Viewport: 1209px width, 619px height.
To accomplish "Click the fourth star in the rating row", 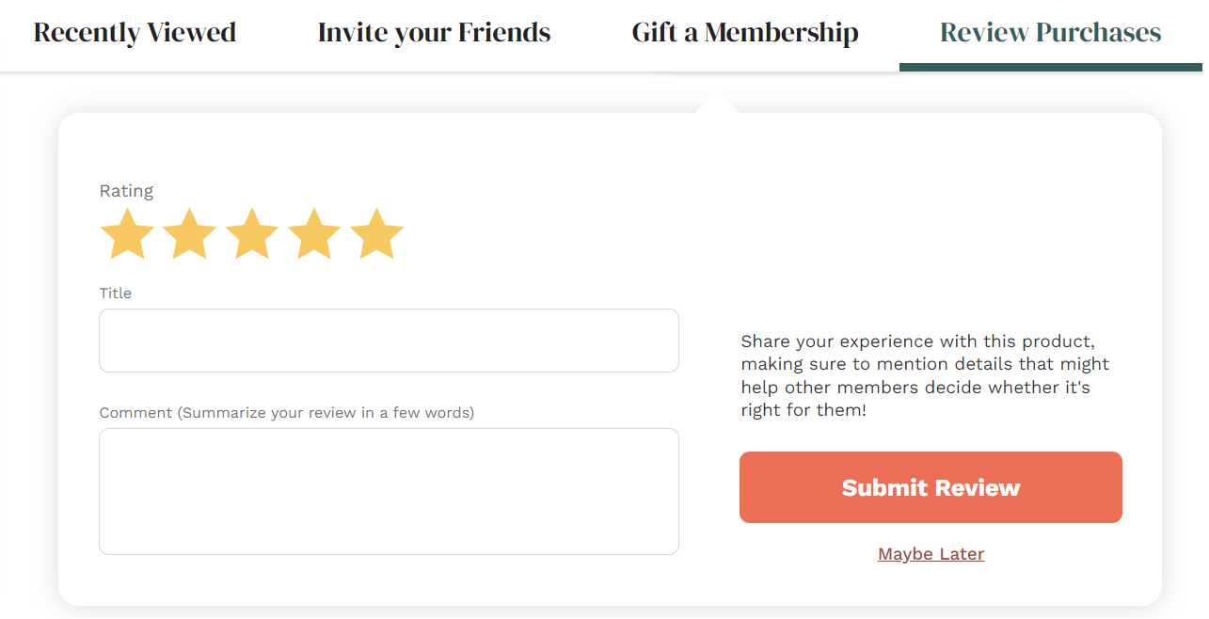I will click(x=314, y=233).
